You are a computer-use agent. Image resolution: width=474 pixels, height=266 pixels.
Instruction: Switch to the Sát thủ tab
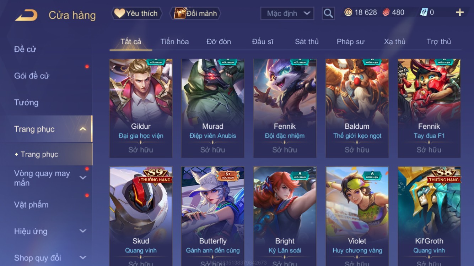coord(307,41)
